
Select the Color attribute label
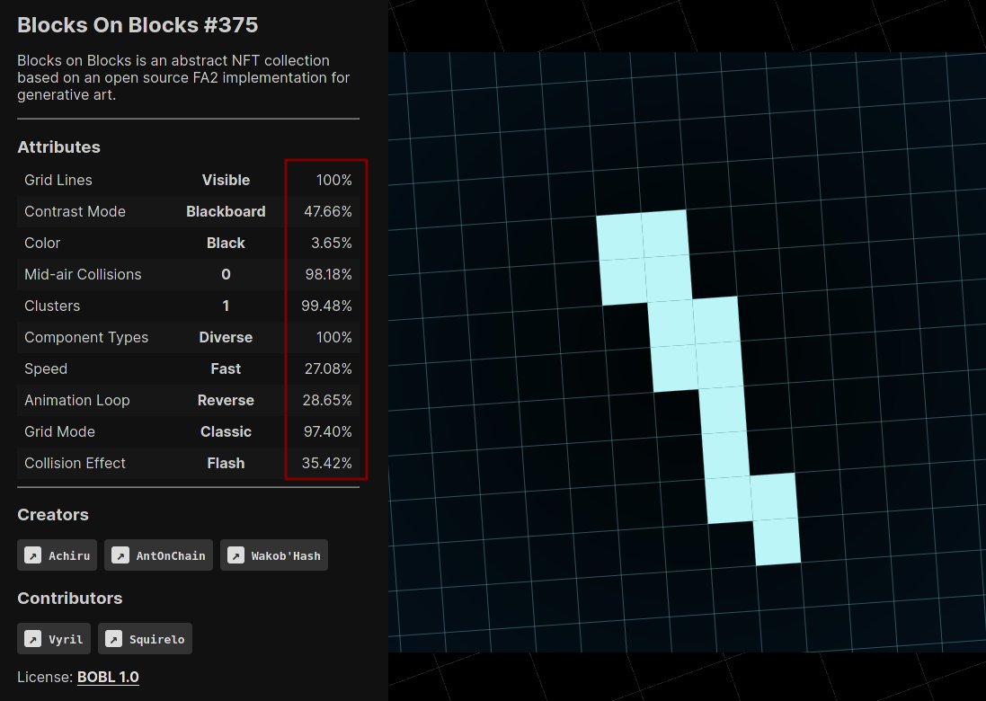click(42, 243)
